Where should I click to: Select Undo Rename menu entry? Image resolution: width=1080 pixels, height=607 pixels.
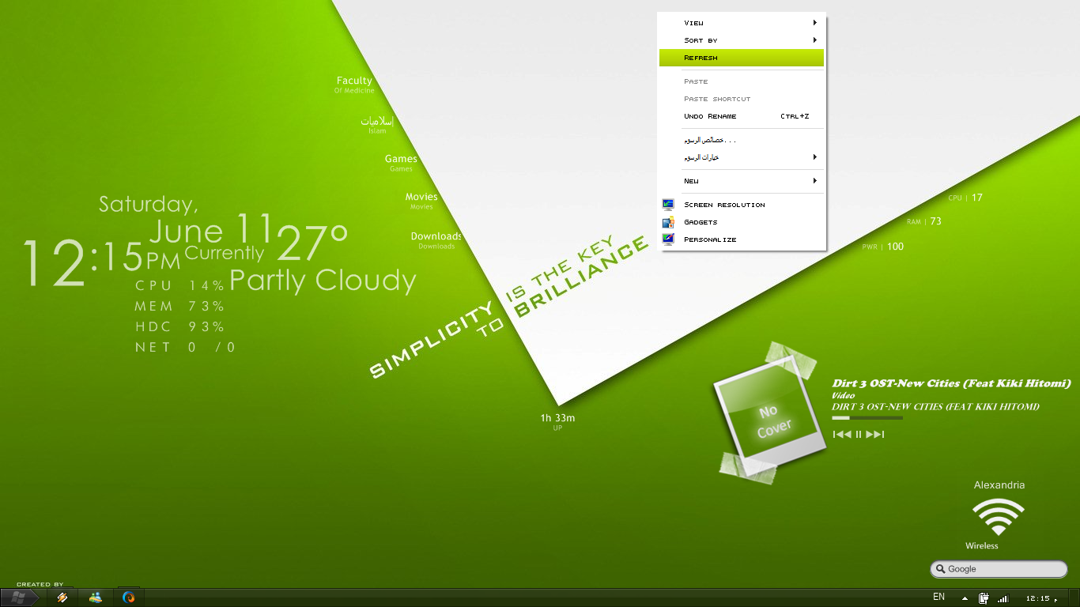click(742, 116)
